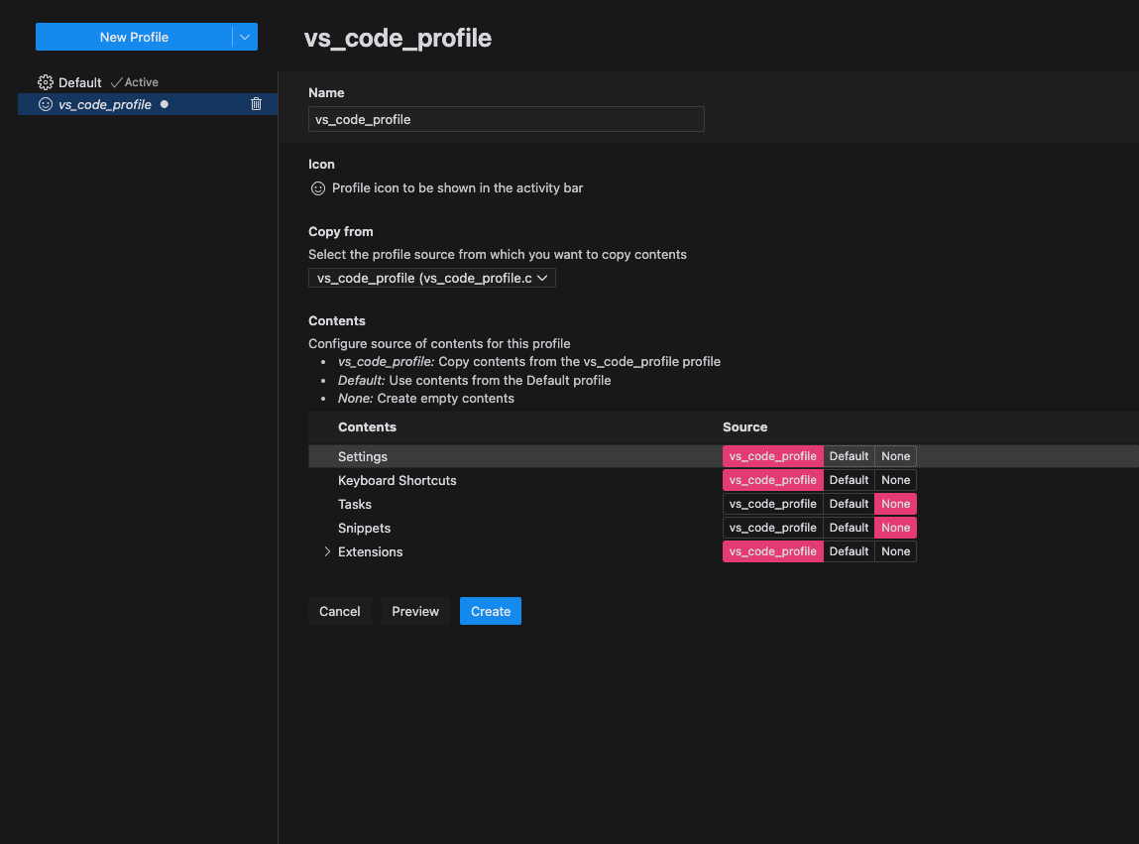Set Extensions source to None
The width and height of the screenshot is (1139, 844).
click(x=895, y=551)
